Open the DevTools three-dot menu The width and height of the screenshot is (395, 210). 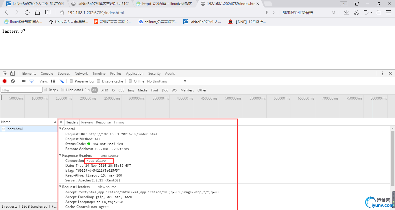click(x=382, y=73)
